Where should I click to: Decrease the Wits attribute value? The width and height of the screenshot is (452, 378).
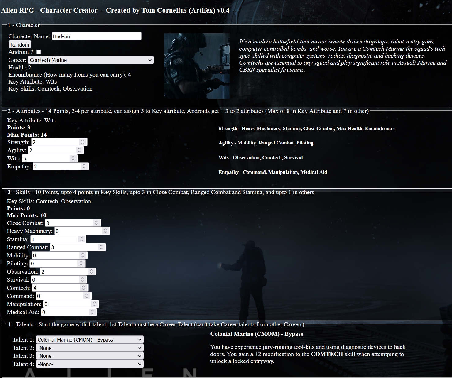[73, 159]
